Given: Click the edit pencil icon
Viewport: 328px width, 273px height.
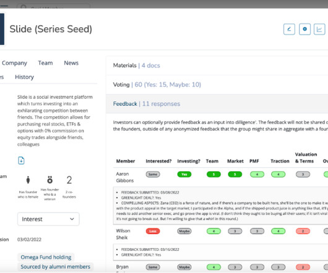Looking at the screenshot, I should (289, 29).
